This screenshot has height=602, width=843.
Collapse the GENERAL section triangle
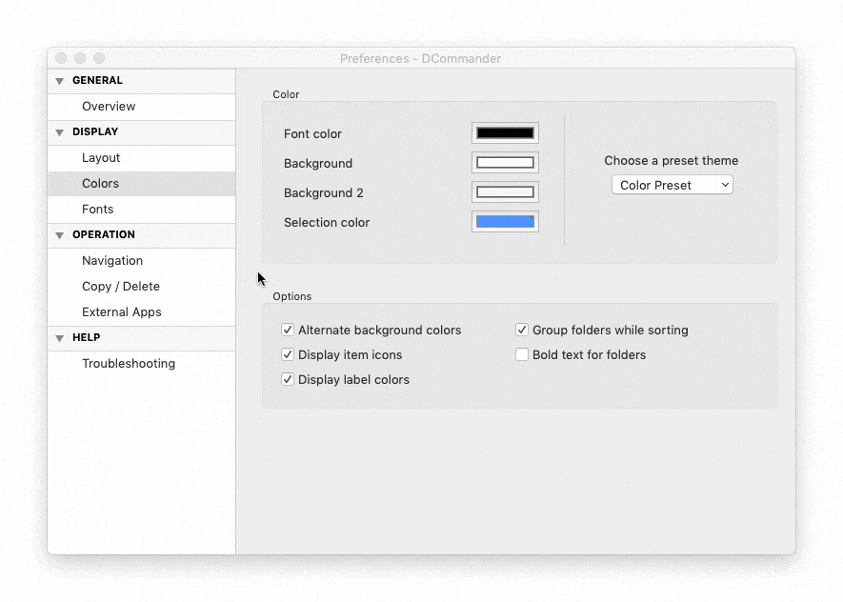tap(60, 81)
